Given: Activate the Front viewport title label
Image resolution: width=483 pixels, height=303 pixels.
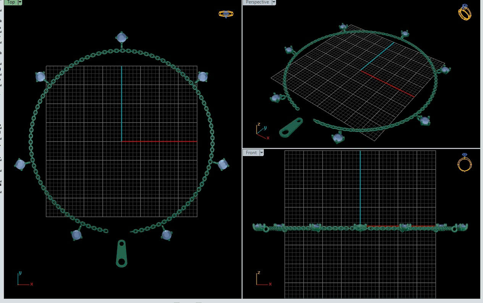Looking at the screenshot, I should pyautogui.click(x=251, y=153).
